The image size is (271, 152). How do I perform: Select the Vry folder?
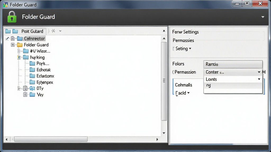(40, 95)
